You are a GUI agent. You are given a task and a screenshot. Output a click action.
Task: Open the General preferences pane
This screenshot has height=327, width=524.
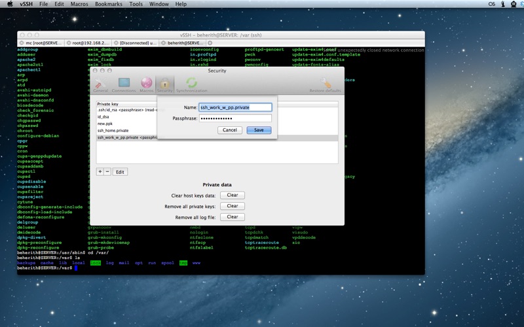click(100, 84)
